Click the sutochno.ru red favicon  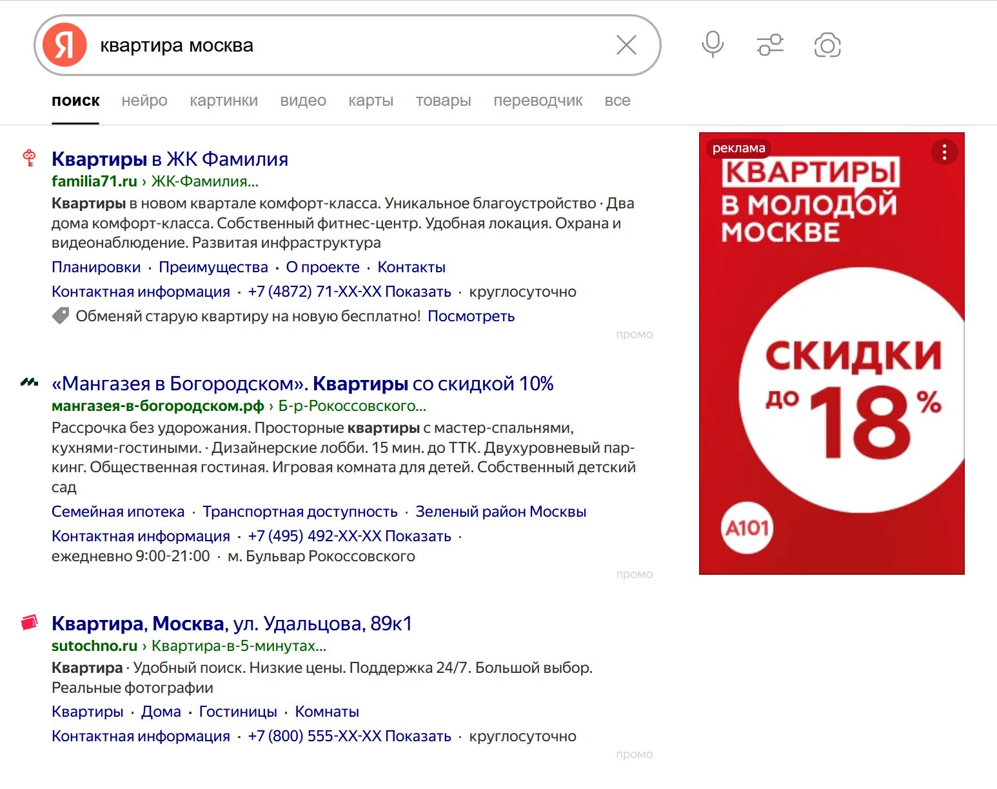point(29,623)
